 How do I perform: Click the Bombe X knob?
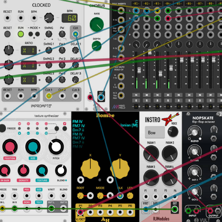coord(90,167)
